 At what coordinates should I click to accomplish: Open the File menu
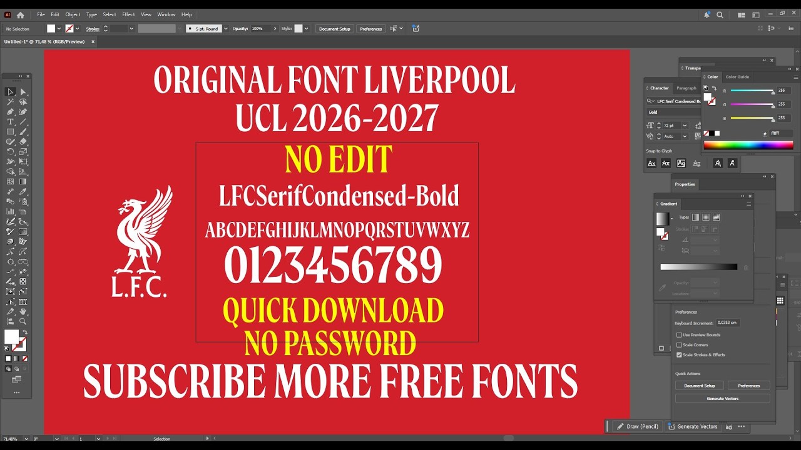(x=41, y=14)
